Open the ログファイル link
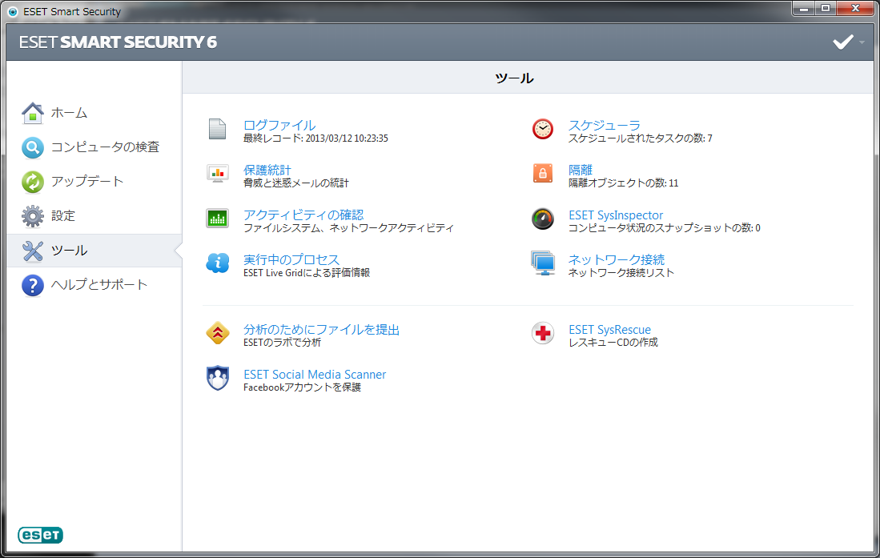The height and width of the screenshot is (558, 880). [279, 125]
